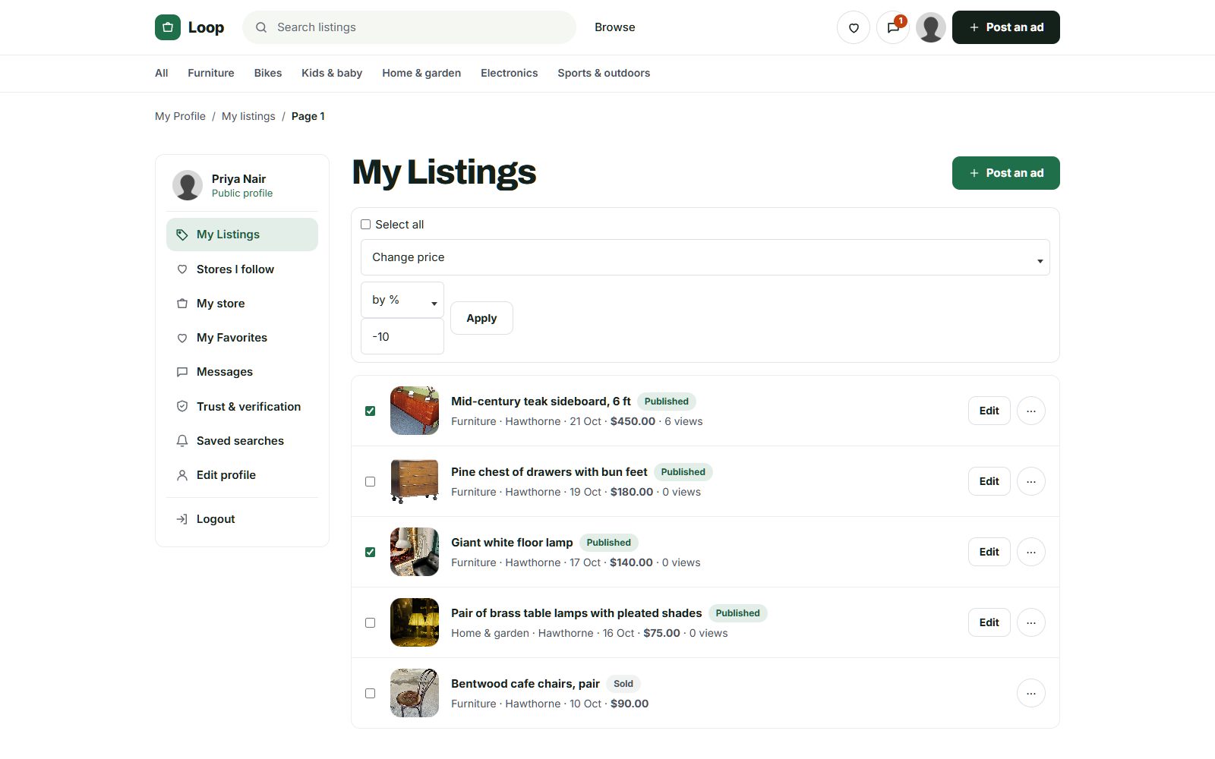
Task: Open favorites via the header heart icon
Action: pos(854,27)
